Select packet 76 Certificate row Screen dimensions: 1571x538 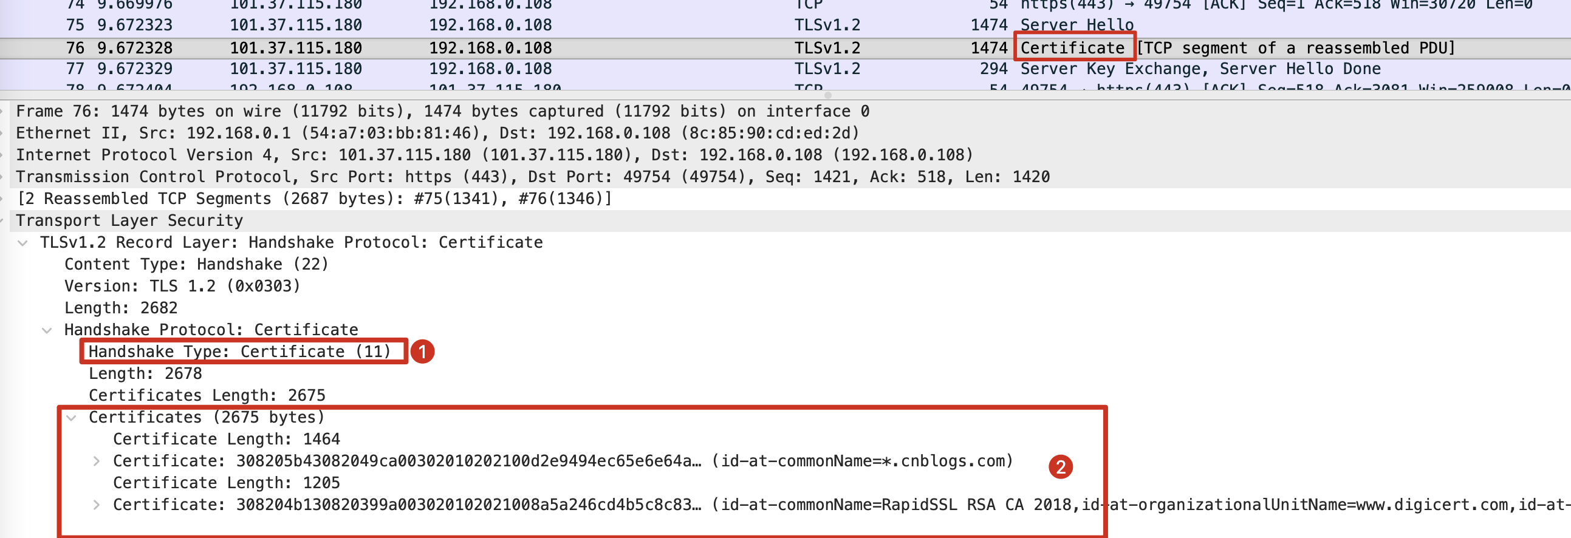(x=785, y=48)
